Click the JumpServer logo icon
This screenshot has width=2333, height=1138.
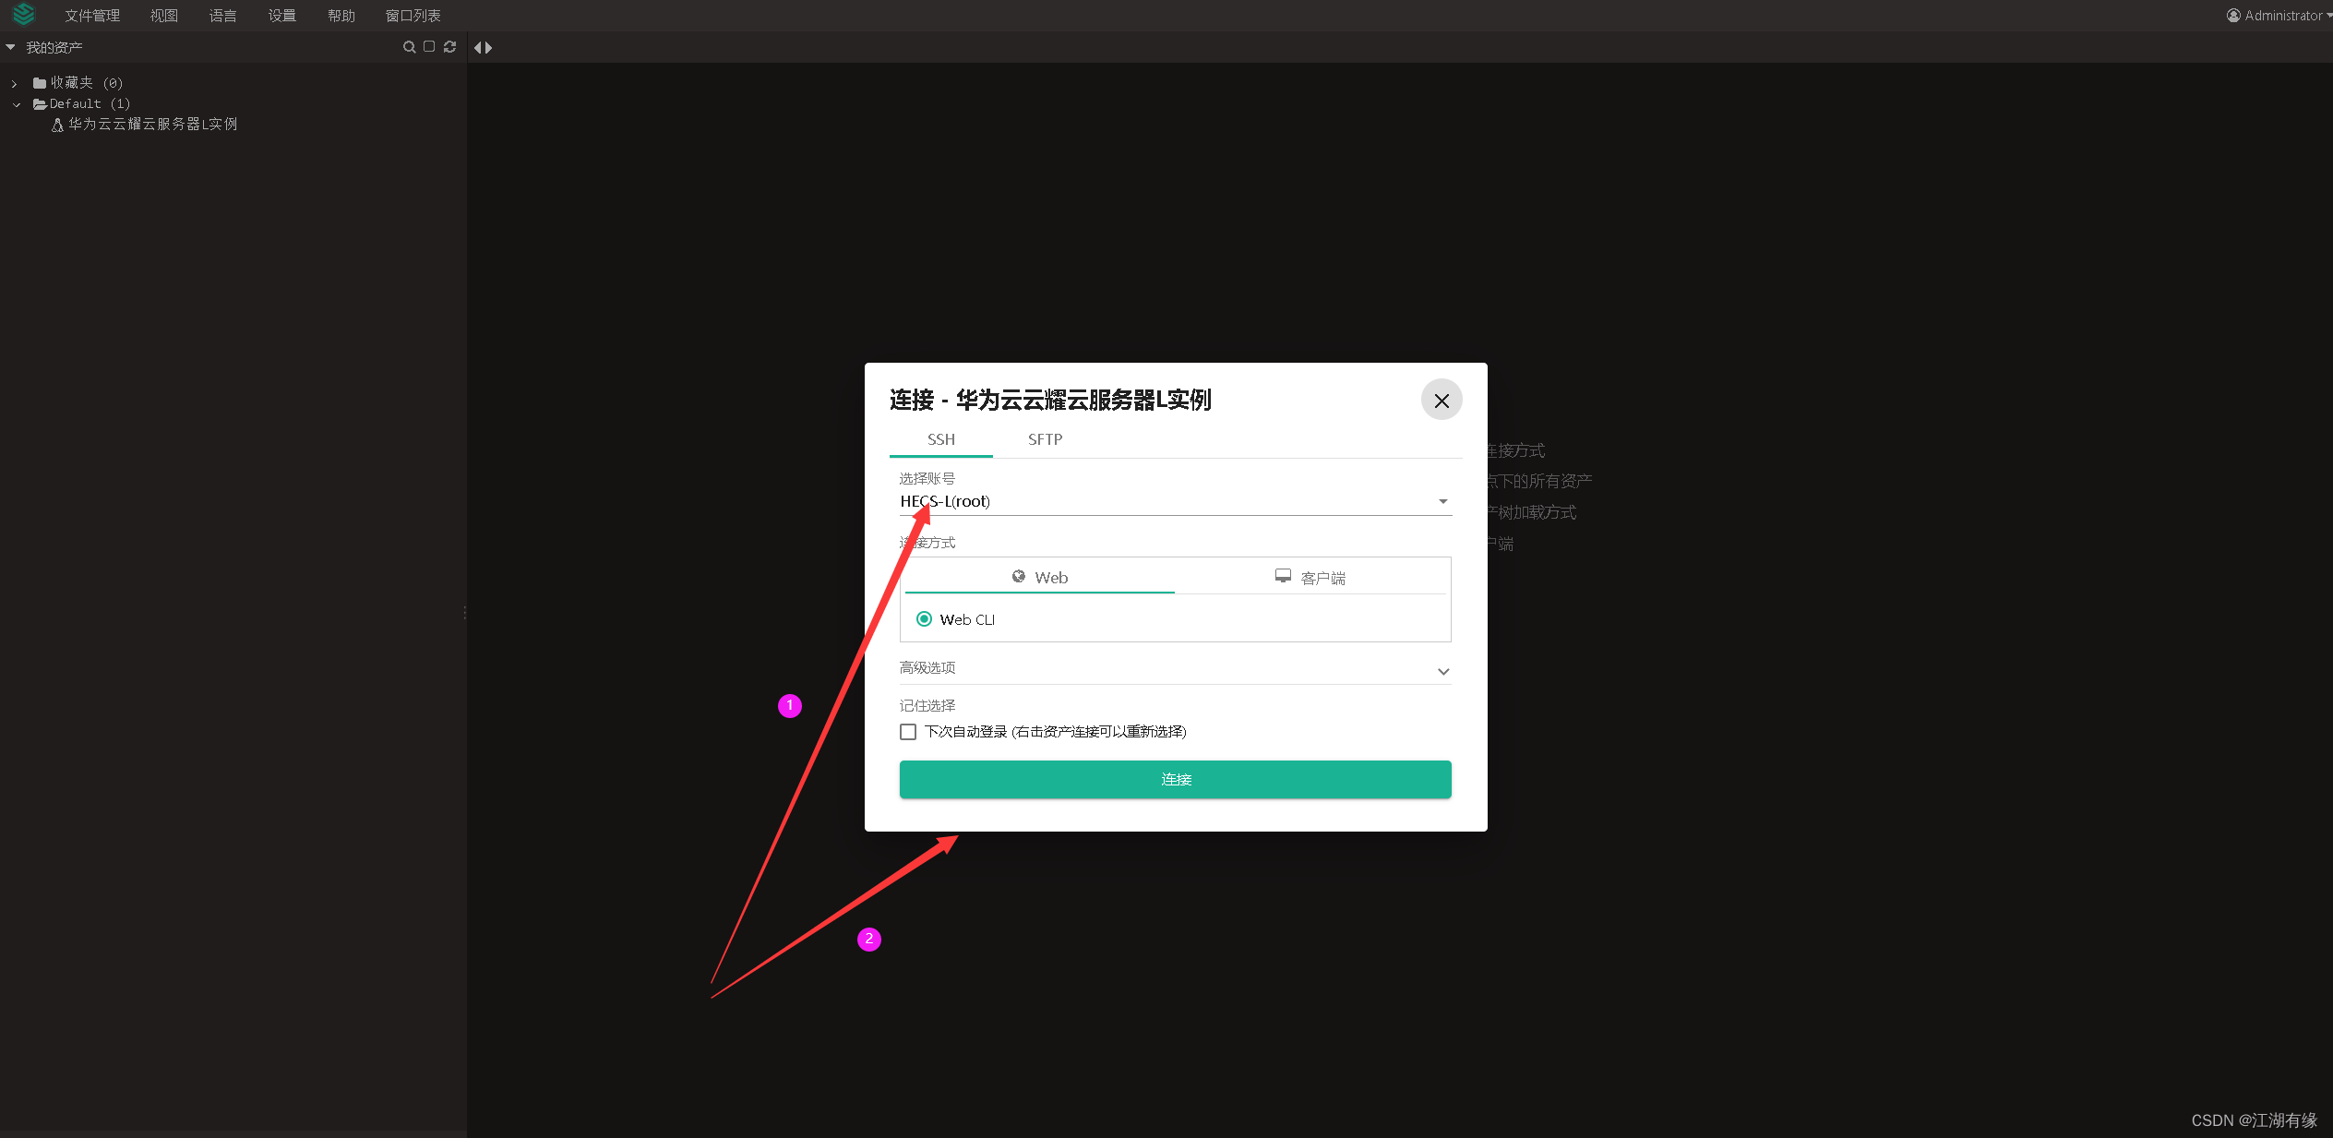point(23,15)
